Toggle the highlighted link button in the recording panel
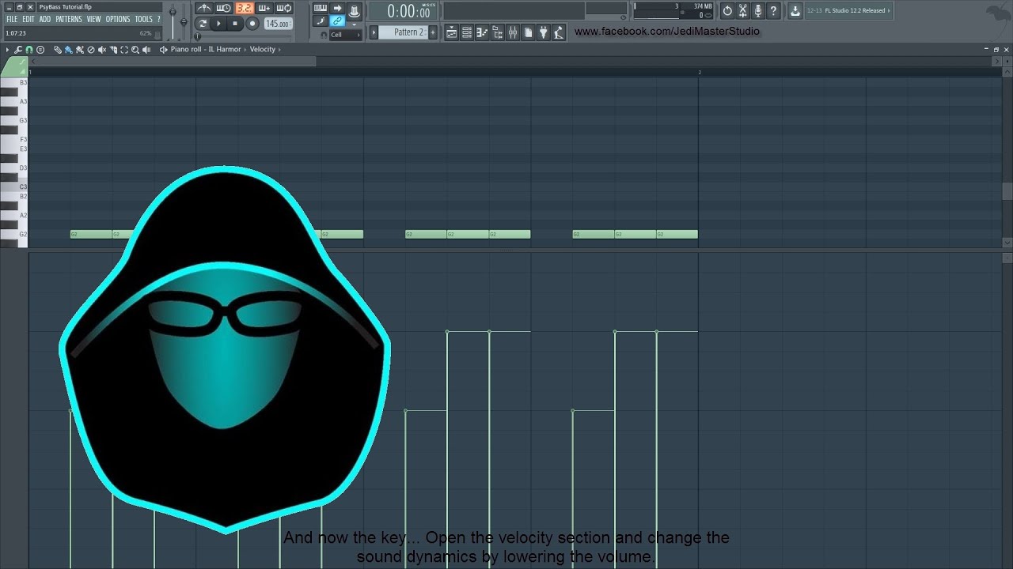The height and width of the screenshot is (569, 1013). (x=337, y=21)
